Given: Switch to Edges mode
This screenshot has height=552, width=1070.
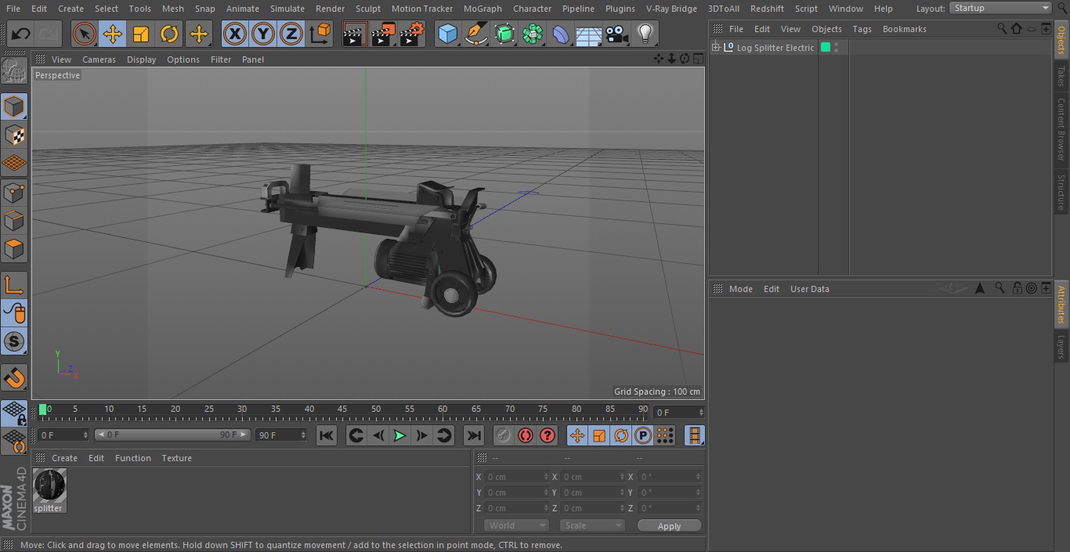Looking at the screenshot, I should (x=14, y=221).
